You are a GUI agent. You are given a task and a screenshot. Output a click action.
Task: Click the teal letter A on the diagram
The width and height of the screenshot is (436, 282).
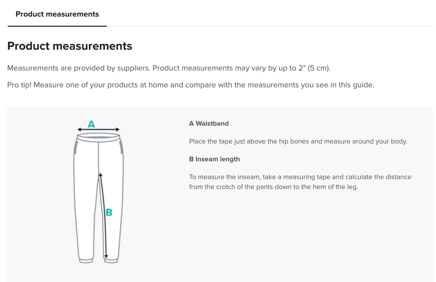(91, 124)
